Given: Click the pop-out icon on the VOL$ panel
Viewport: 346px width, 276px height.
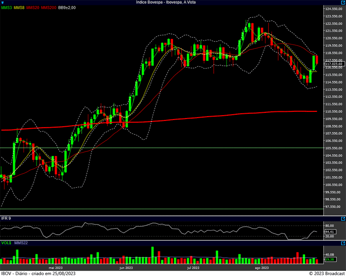Looking at the screenshot, I should pos(342,243).
